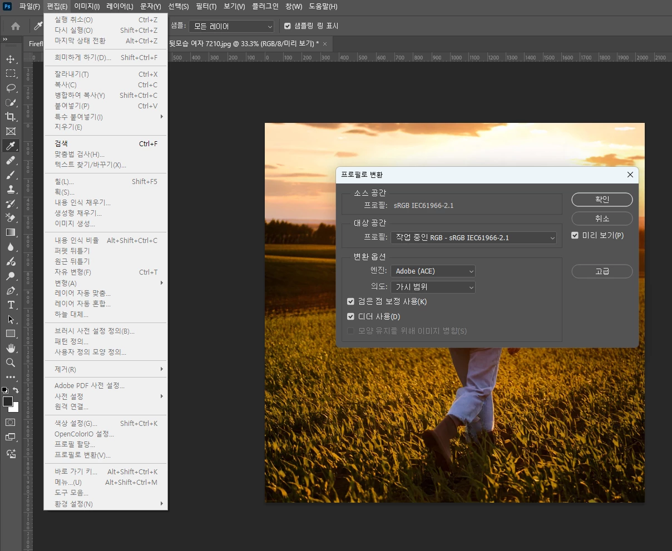Reset default foreground and background colors

5,390
